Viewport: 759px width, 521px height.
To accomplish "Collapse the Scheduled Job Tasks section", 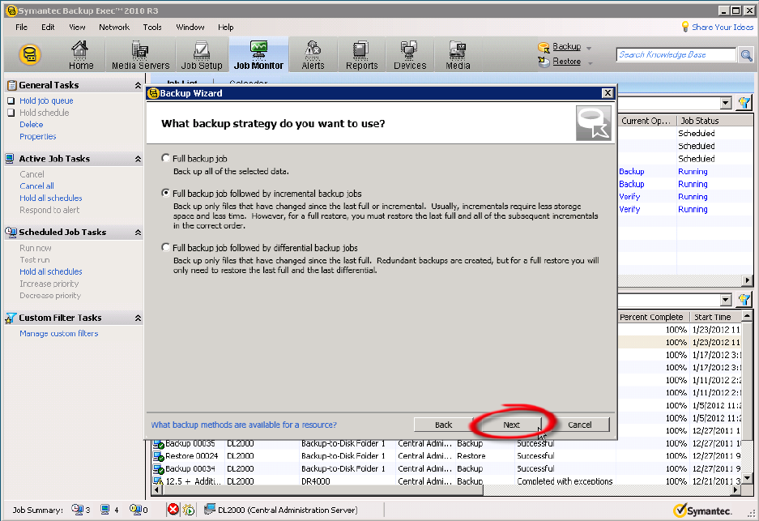I will (x=138, y=233).
